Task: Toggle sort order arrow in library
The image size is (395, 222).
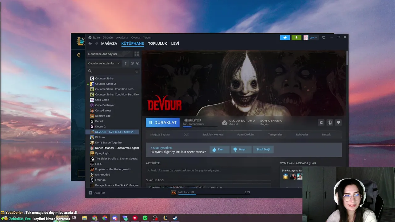Action: click(x=126, y=63)
